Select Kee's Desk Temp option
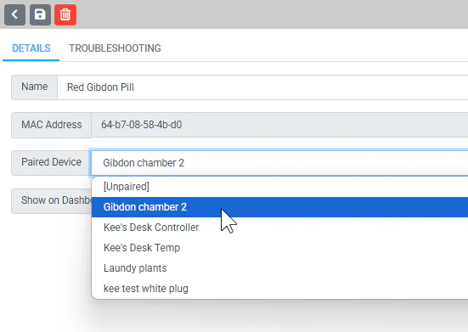This screenshot has width=468, height=332. pyautogui.click(x=279, y=248)
